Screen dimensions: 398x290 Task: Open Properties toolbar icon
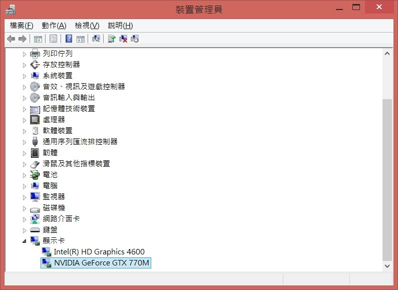[53, 39]
